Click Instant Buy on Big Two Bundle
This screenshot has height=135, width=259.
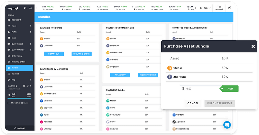pyautogui.click(x=54, y=54)
